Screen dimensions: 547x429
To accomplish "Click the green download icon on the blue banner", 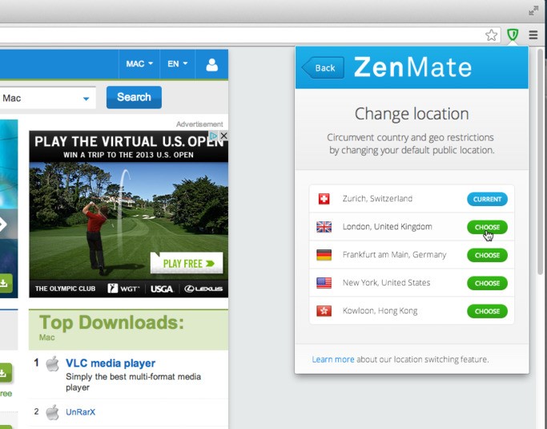I will coord(6,282).
